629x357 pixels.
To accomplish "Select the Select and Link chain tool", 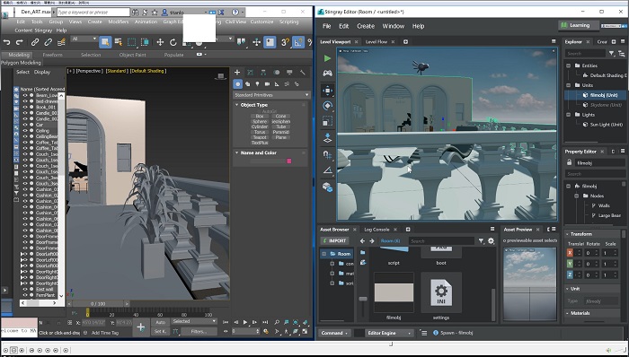I will tap(35, 42).
